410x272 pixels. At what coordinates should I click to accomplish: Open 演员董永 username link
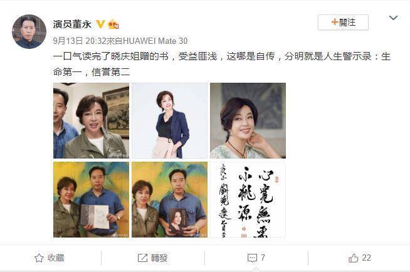pyautogui.click(x=72, y=24)
